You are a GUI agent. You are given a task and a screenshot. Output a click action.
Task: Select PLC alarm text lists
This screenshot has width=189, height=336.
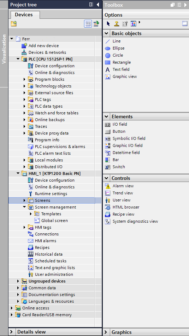click(x=53, y=153)
